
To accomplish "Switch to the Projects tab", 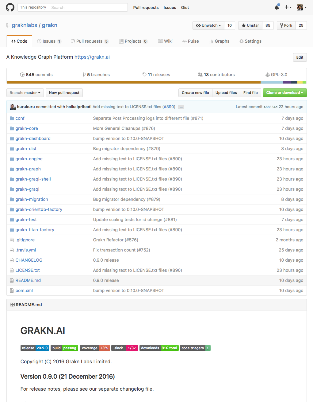I will click(x=133, y=41).
